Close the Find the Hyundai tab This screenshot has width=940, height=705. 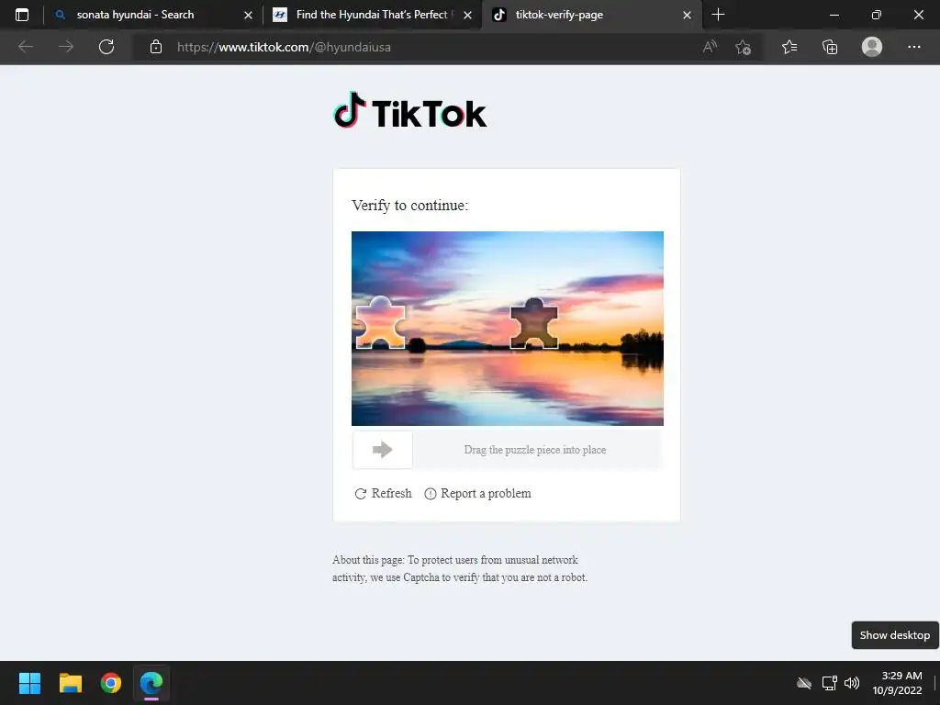tap(467, 15)
